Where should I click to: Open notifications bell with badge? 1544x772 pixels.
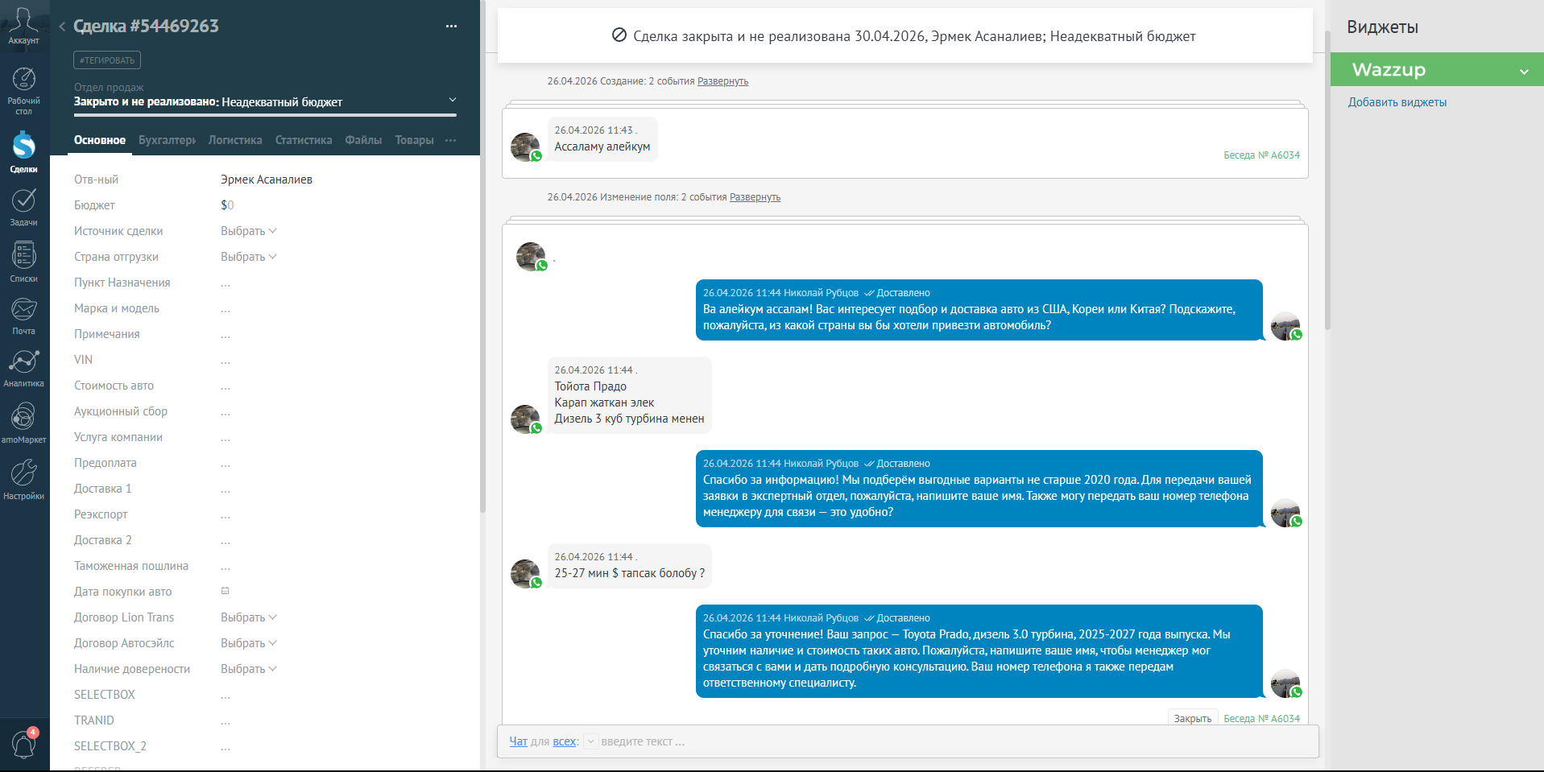coord(24,744)
